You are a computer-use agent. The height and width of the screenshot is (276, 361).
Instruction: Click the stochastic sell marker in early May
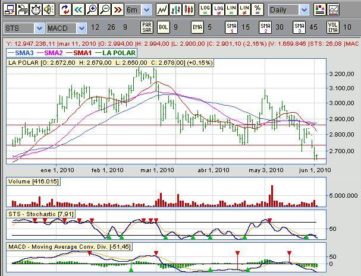click(x=269, y=220)
